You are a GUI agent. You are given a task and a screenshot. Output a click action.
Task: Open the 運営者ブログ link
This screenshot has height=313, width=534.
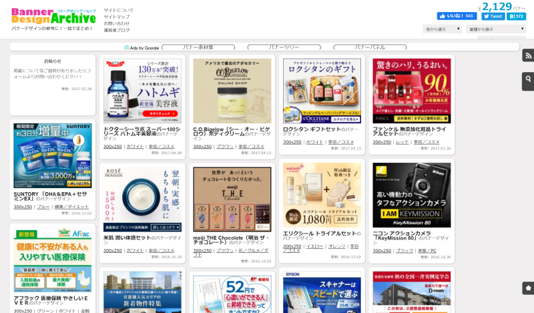coord(116,30)
